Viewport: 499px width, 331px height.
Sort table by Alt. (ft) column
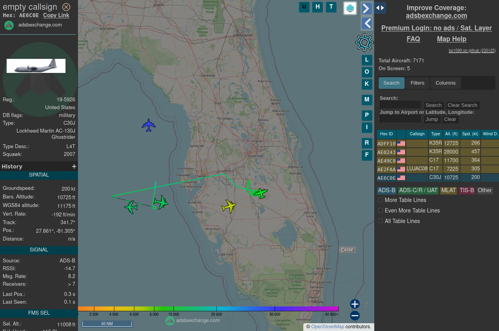[451, 134]
